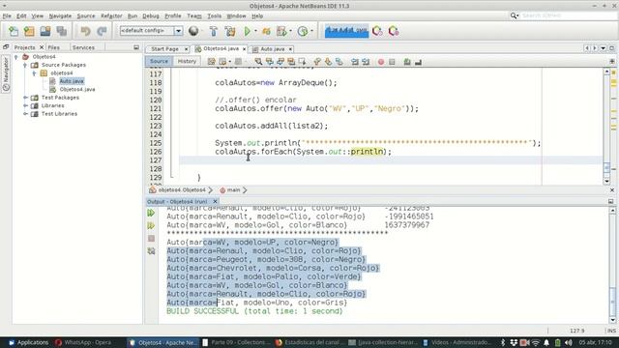Image resolution: width=619 pixels, height=348 pixels.
Task: Click the Debug Project icon
Action: pos(267,31)
